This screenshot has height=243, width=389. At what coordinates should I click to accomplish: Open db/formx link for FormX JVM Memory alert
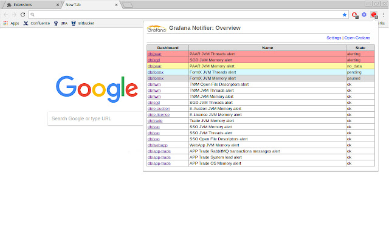click(x=156, y=78)
